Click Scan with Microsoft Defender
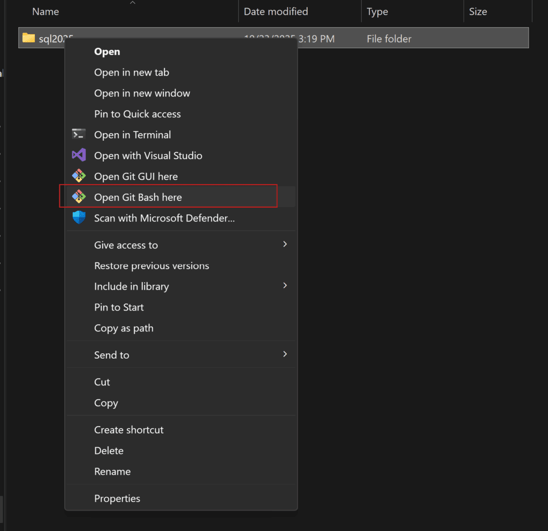This screenshot has width=548, height=531. click(x=164, y=217)
